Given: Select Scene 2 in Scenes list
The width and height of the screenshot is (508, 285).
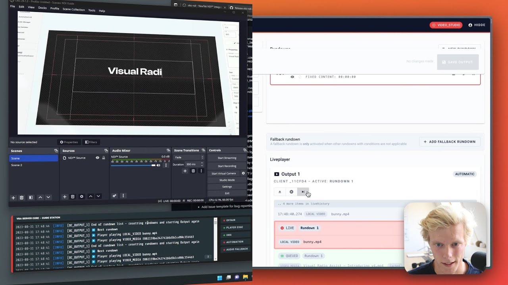Looking at the screenshot, I should tap(33, 165).
